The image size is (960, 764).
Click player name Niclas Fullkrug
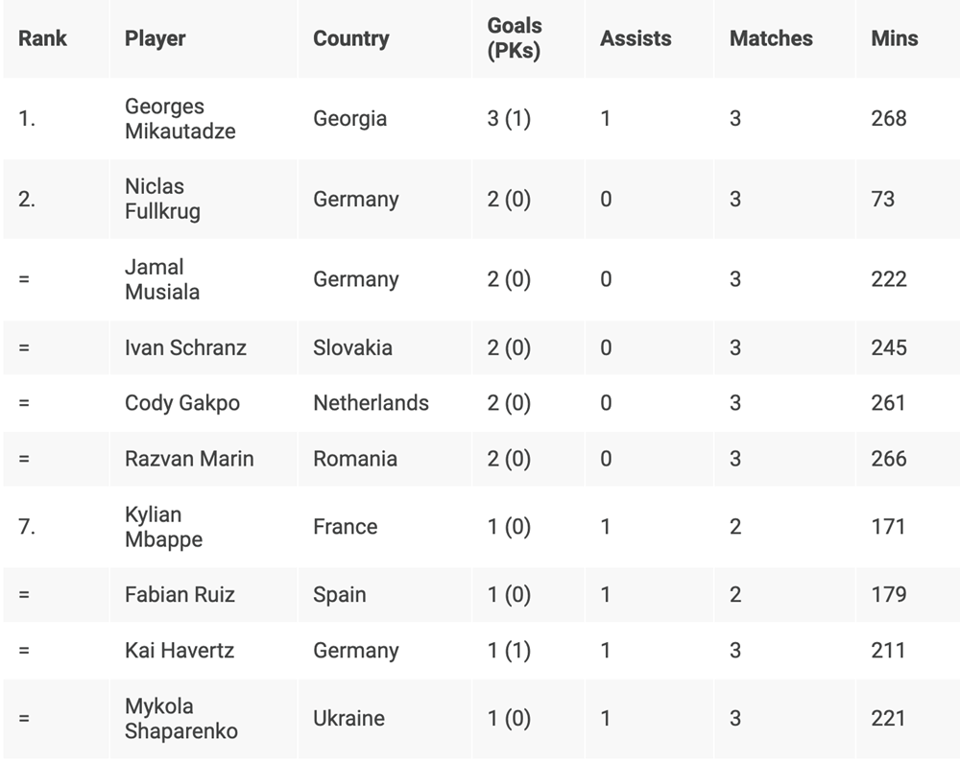point(162,199)
